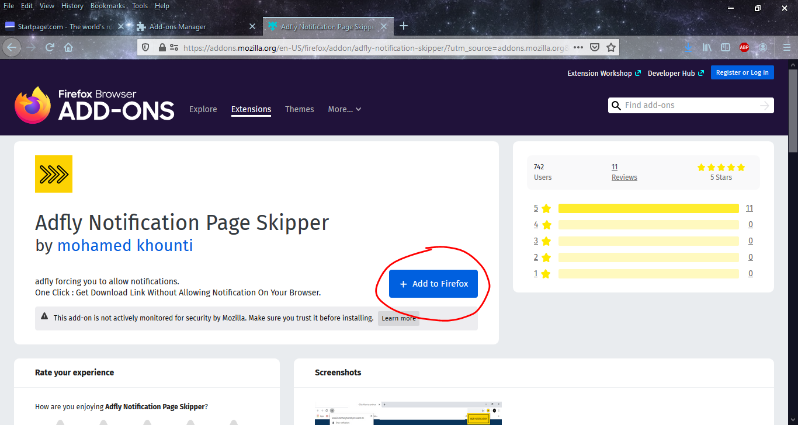Click the 3-star rating bar
798x425 pixels.
pyautogui.click(x=648, y=241)
